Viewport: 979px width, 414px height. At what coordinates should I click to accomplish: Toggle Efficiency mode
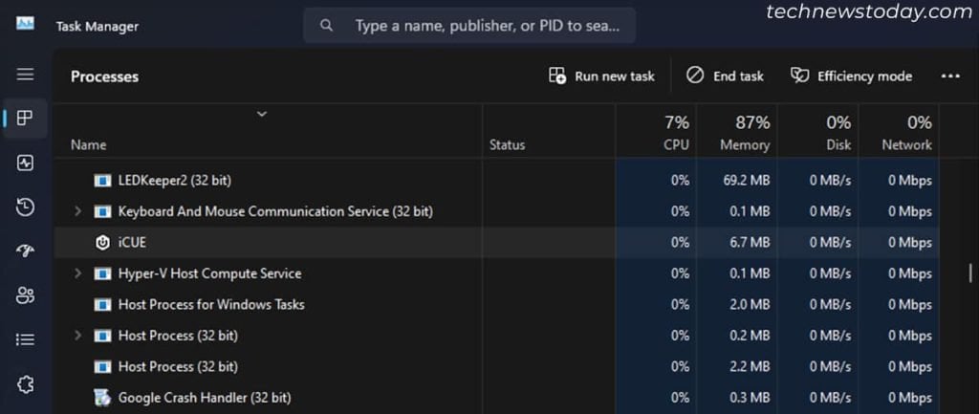851,76
